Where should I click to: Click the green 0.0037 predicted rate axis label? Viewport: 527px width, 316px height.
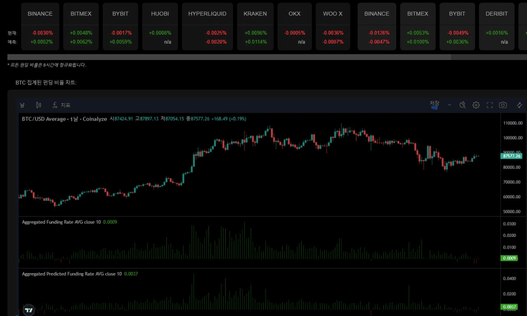click(509, 307)
